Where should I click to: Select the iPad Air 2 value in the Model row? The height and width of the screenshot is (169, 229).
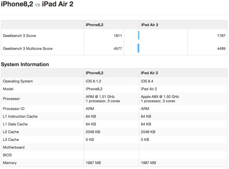pyautogui.click(x=149, y=89)
